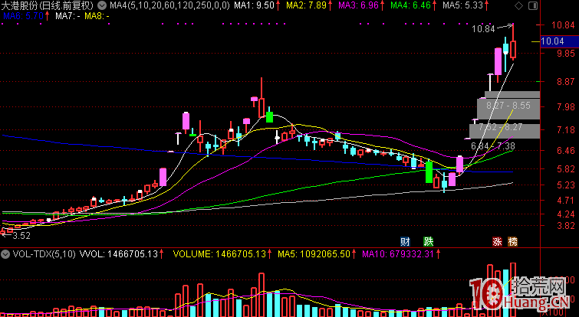Click the magenta MA3: 6.96 label
This screenshot has height=317, width=579.
(357, 5)
